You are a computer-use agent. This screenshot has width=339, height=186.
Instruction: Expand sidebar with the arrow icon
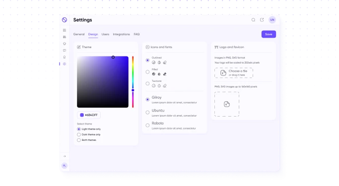(65, 156)
